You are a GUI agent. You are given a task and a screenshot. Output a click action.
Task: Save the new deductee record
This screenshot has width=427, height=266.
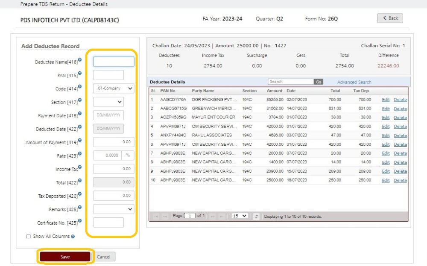click(64, 256)
